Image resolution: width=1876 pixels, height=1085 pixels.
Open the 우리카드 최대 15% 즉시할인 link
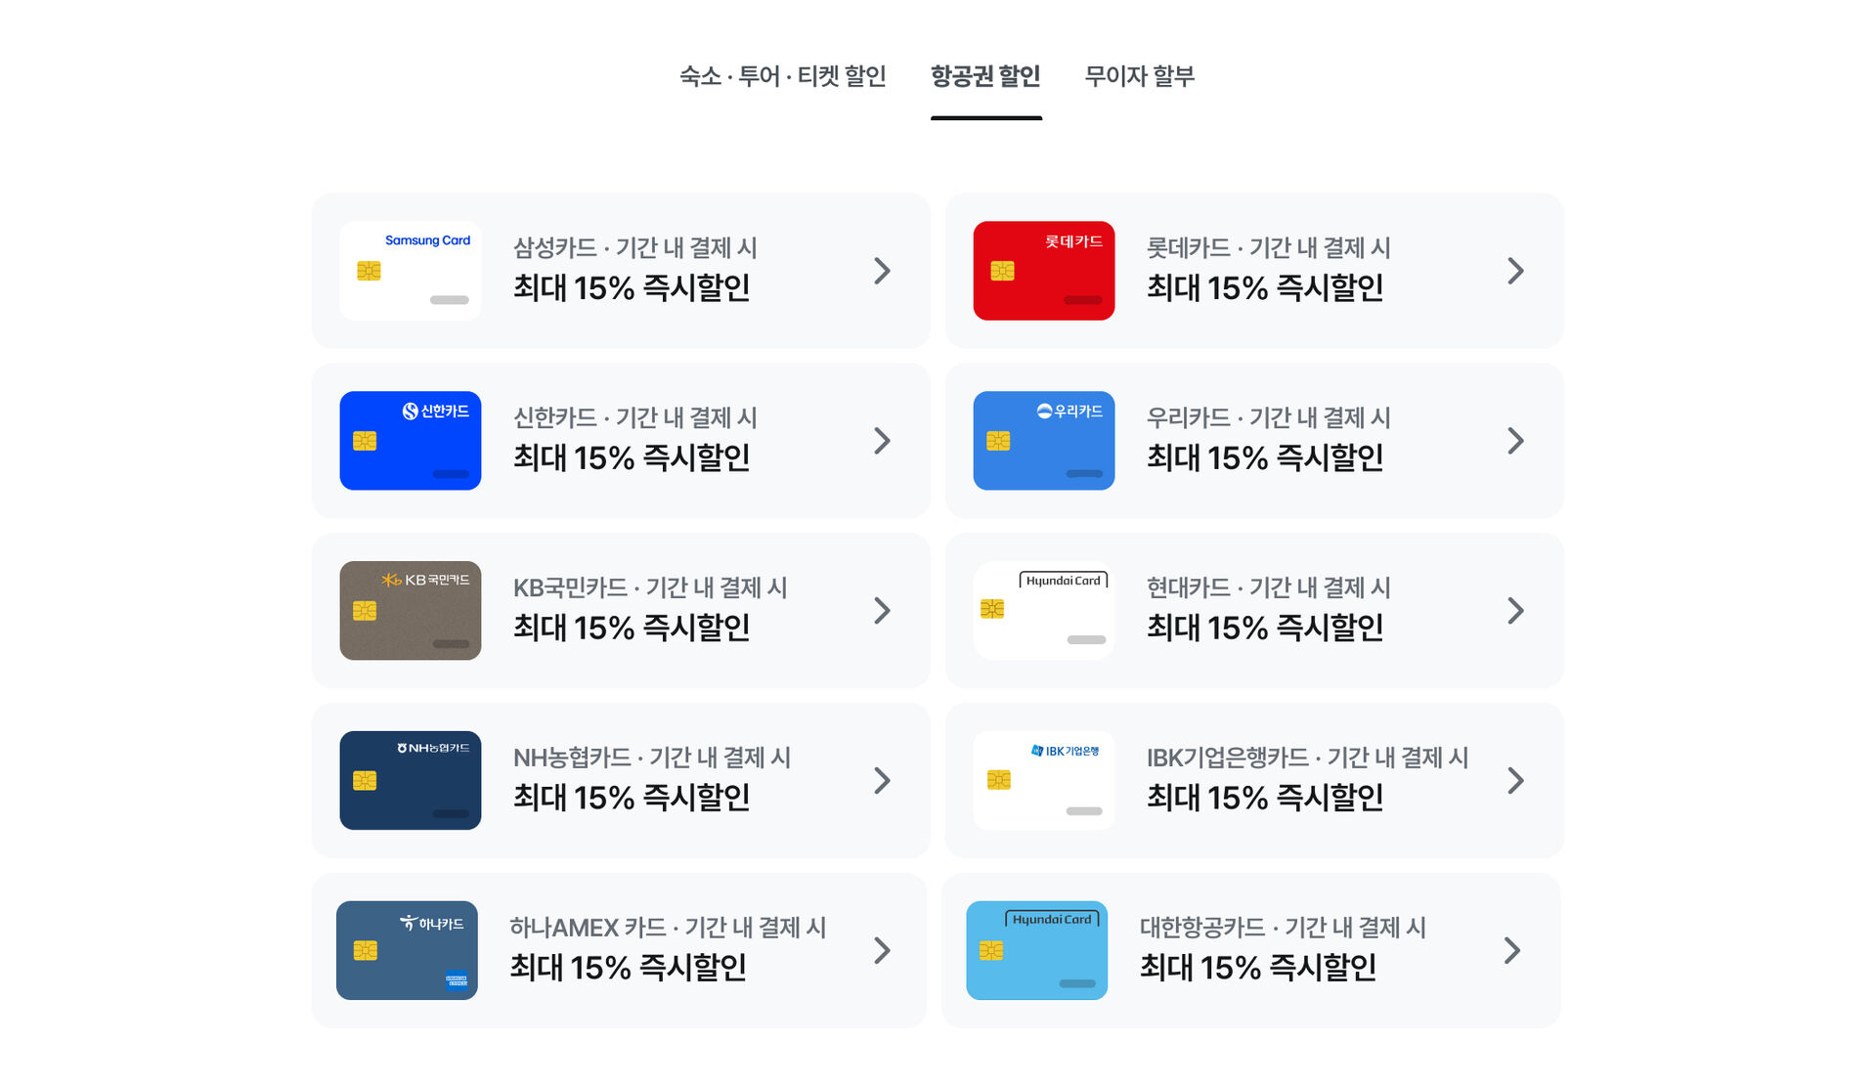[1264, 457]
